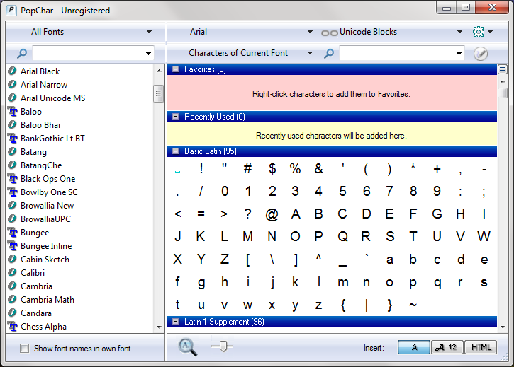
Task: Select the Chess Alpha font
Action: [x=43, y=327]
